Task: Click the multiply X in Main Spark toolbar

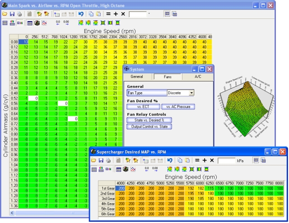Action: [x=123, y=14]
